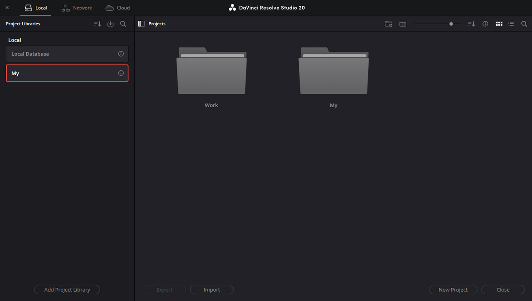The height and width of the screenshot is (301, 532).
Task: Select the Local Database library
Action: point(67,54)
